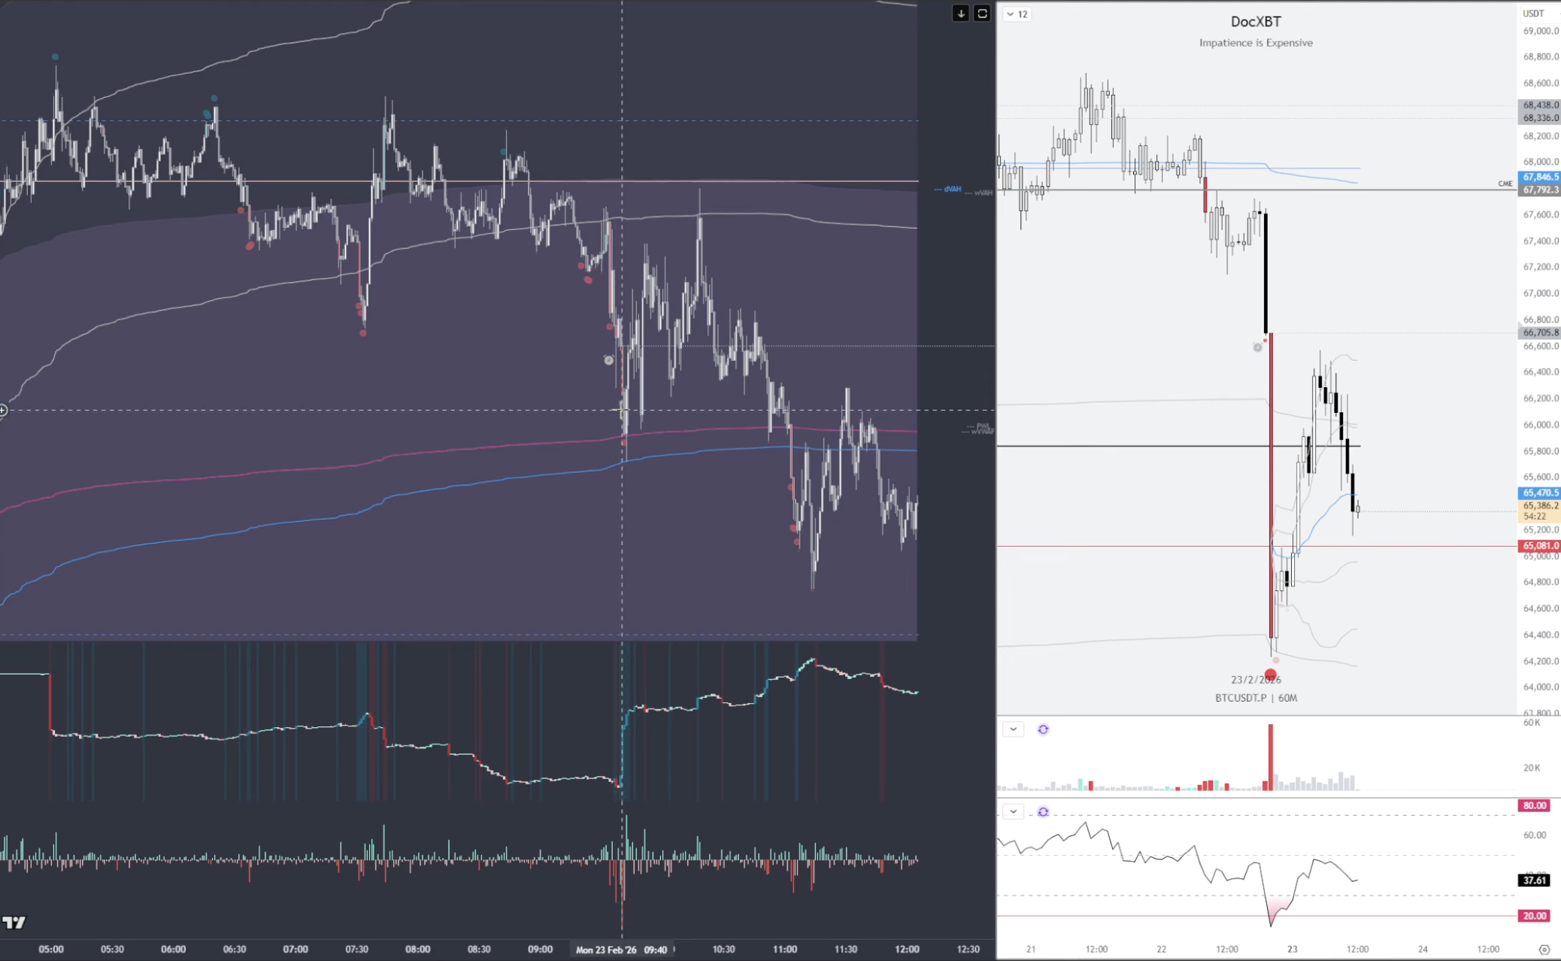Click the large red dot event marker
This screenshot has width=1561, height=961.
pyautogui.click(x=1271, y=675)
